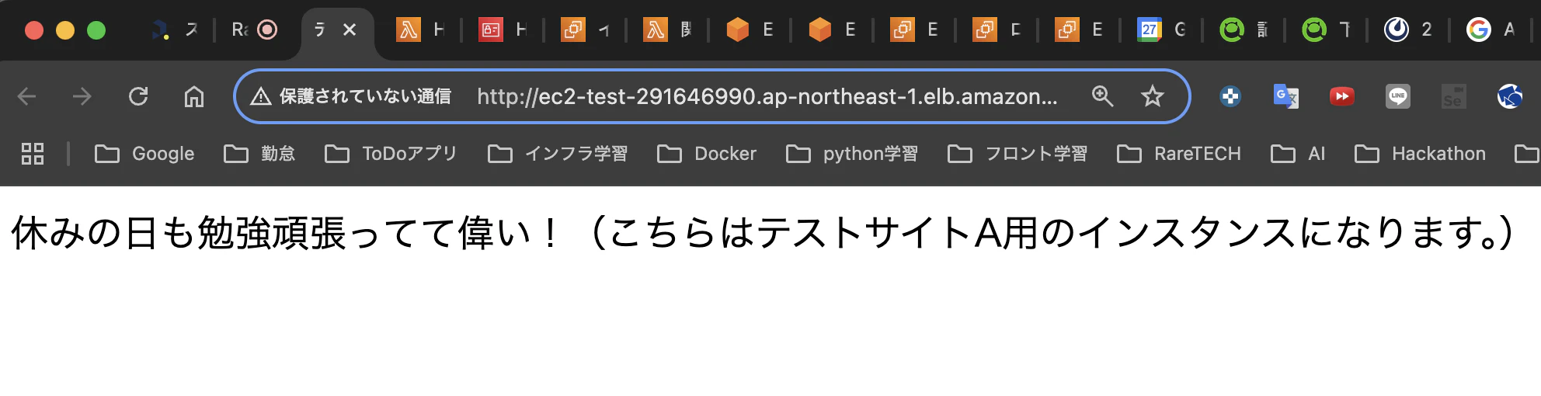Open the フロント学習 bookmarks folder
The width and height of the screenshot is (1541, 396).
[x=1017, y=154]
